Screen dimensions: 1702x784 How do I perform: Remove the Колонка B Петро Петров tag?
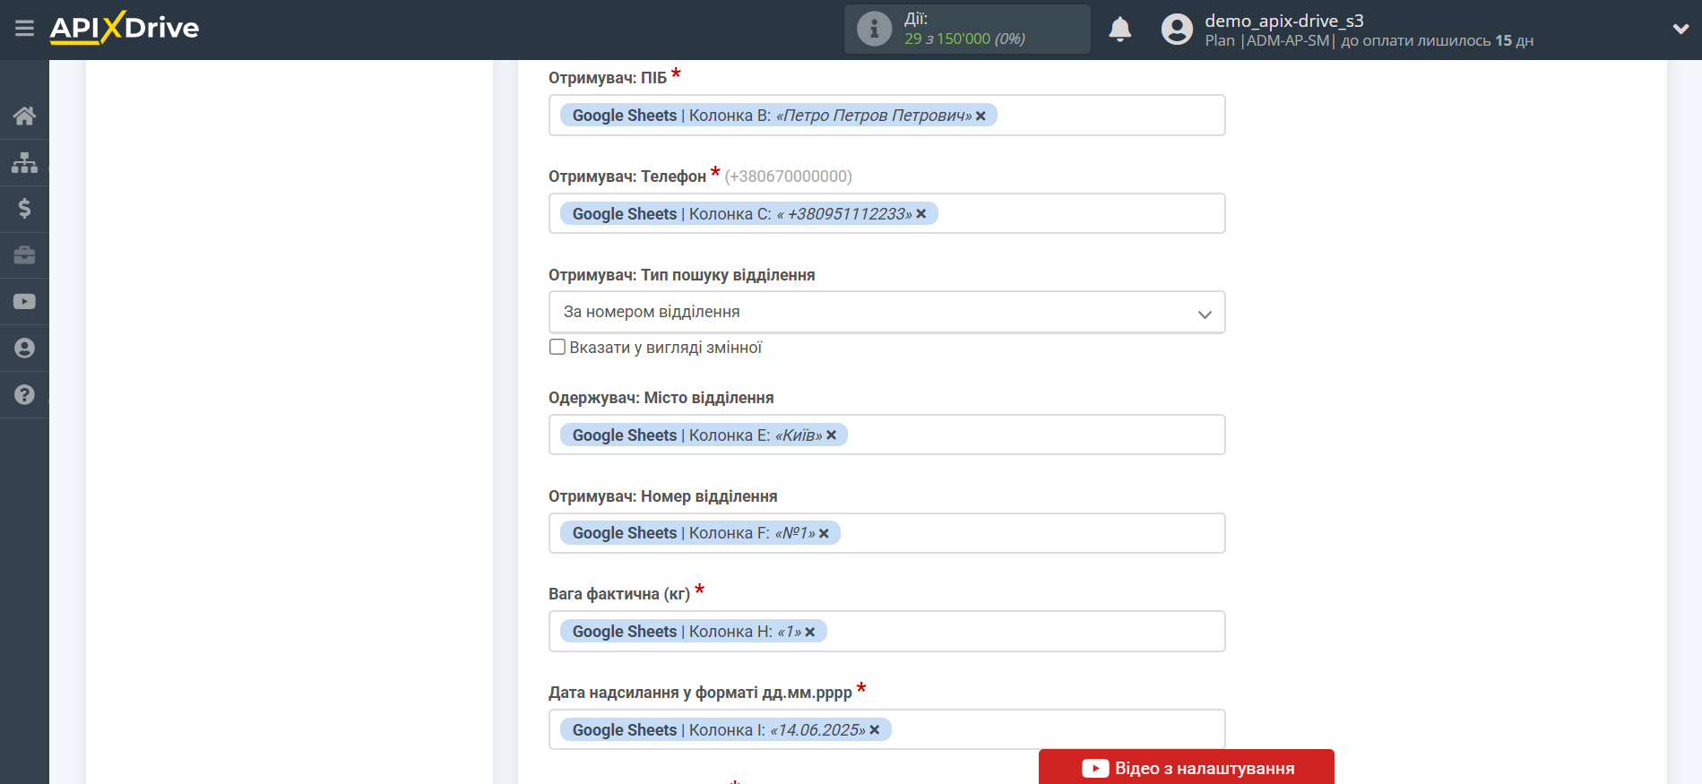click(981, 116)
